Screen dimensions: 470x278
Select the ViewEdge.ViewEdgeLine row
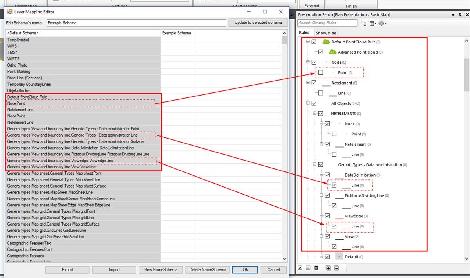tap(83, 161)
